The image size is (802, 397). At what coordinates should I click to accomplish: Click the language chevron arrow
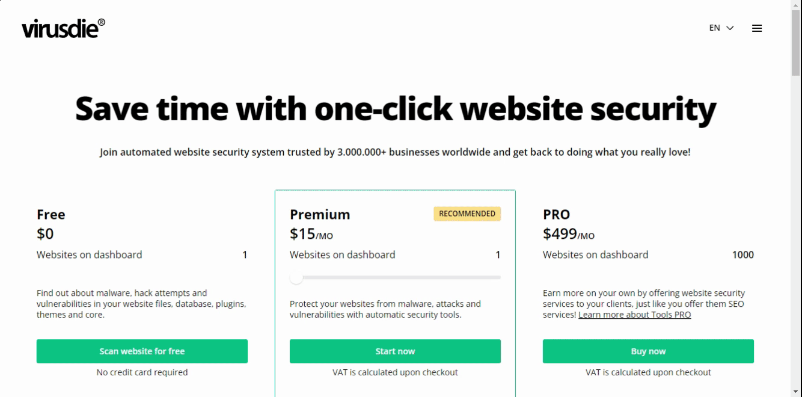coord(730,28)
